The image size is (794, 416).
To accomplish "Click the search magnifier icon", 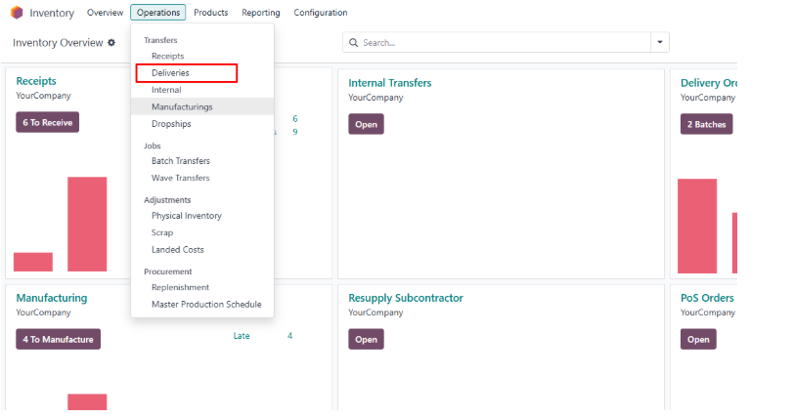I will (x=354, y=43).
